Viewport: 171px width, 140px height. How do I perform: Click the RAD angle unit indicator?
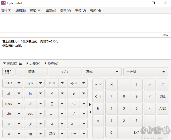coord(166,35)
